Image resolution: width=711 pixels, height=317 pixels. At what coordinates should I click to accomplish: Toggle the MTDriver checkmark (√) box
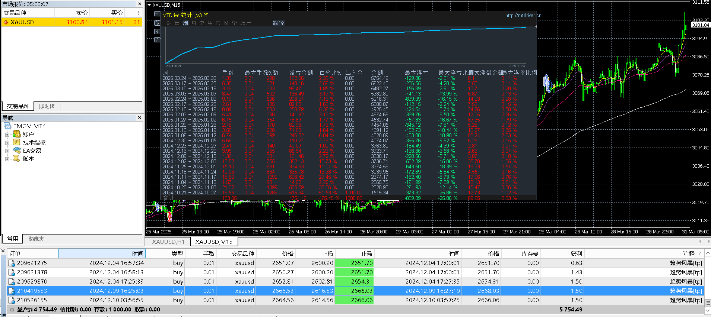point(157,32)
